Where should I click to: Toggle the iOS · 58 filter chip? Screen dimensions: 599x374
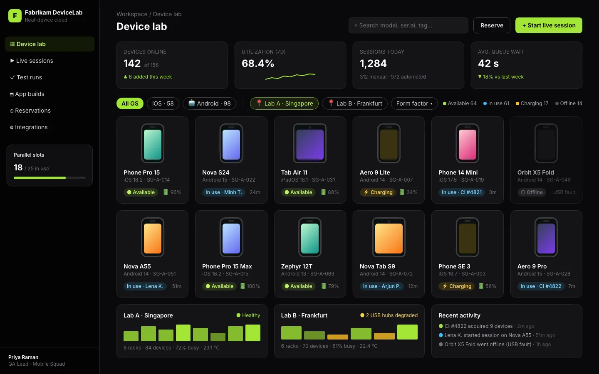(x=163, y=103)
